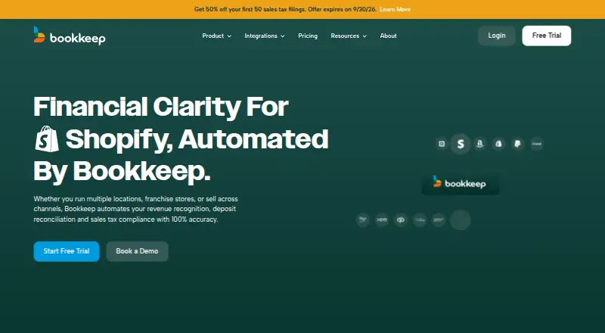Select the Xero integration icon
605x333 pixels.
point(382,219)
